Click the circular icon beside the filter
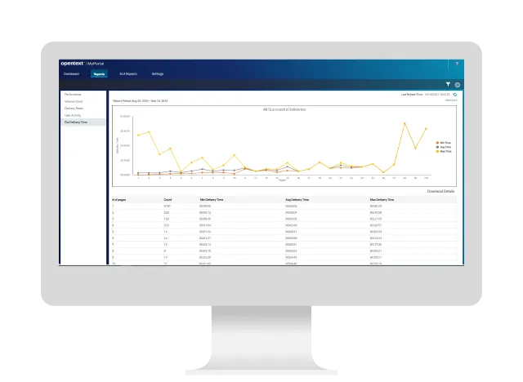523x382 pixels. pyautogui.click(x=458, y=85)
